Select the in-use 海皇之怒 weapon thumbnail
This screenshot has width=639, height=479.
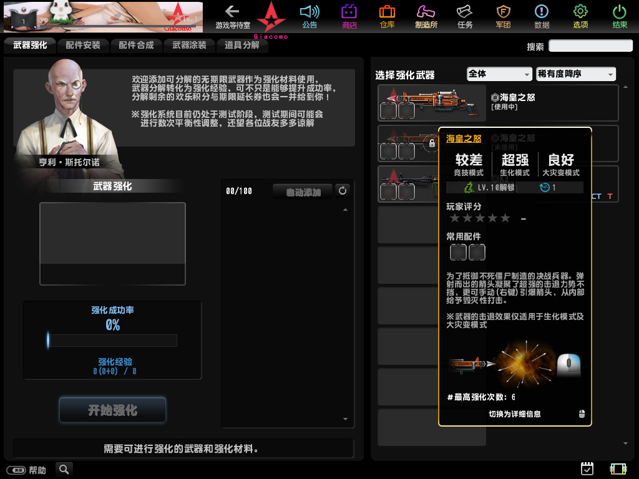(x=432, y=102)
